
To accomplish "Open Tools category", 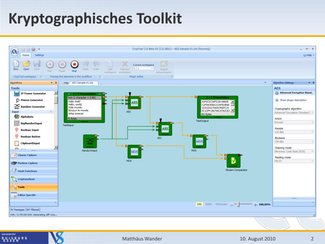I will click(x=34, y=187).
